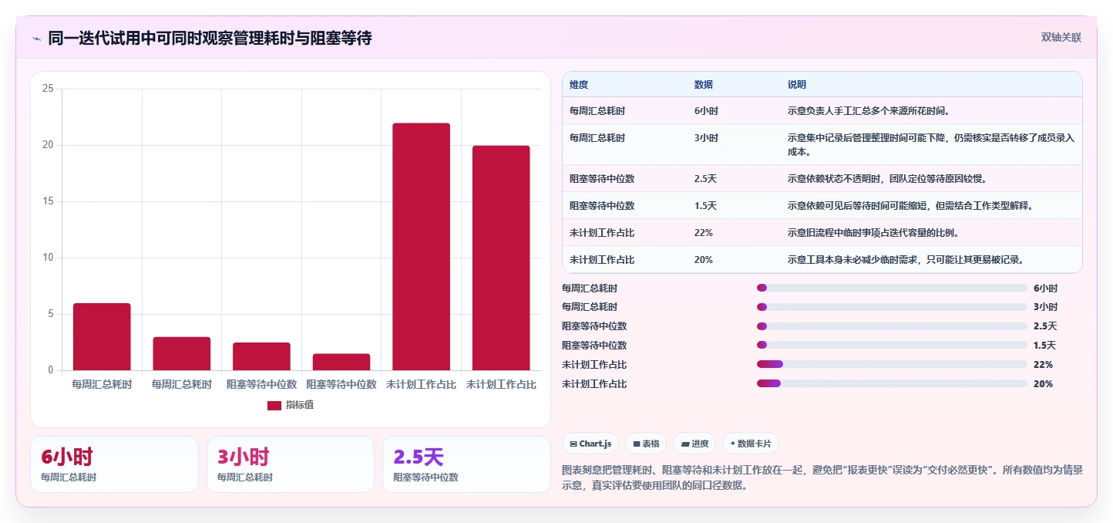Click the shortest chart bar at 1.5
Viewport: 1113px width, 523px height.
(341, 362)
